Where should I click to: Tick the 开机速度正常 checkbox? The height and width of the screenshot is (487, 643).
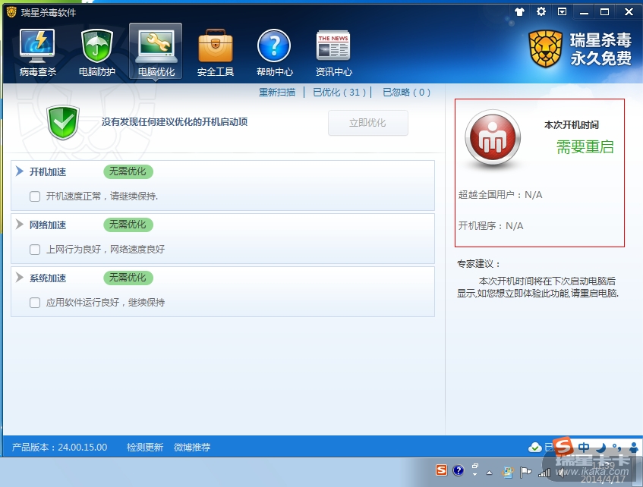tap(35, 196)
